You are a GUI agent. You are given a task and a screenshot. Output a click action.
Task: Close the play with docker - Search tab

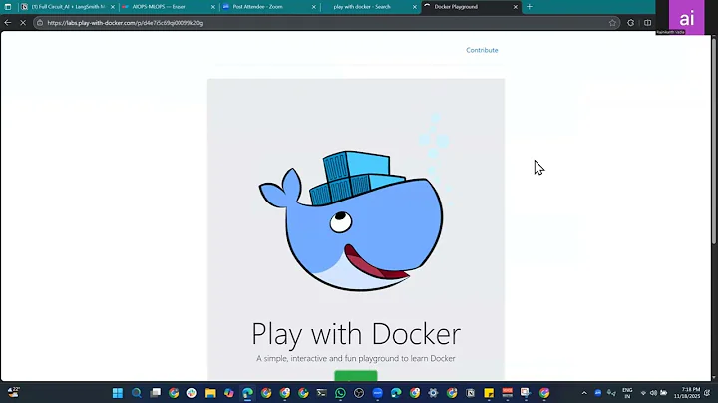415,7
